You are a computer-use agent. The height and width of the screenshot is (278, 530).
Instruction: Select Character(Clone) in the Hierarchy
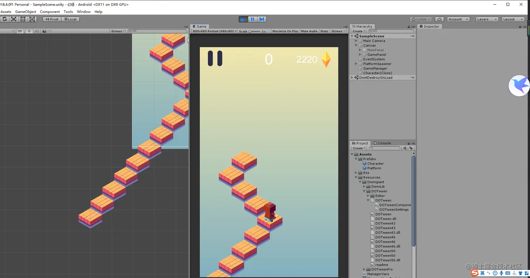point(378,73)
